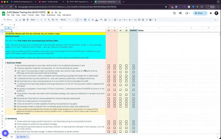Click Ask Gemini in menu bar

pos(67,15)
